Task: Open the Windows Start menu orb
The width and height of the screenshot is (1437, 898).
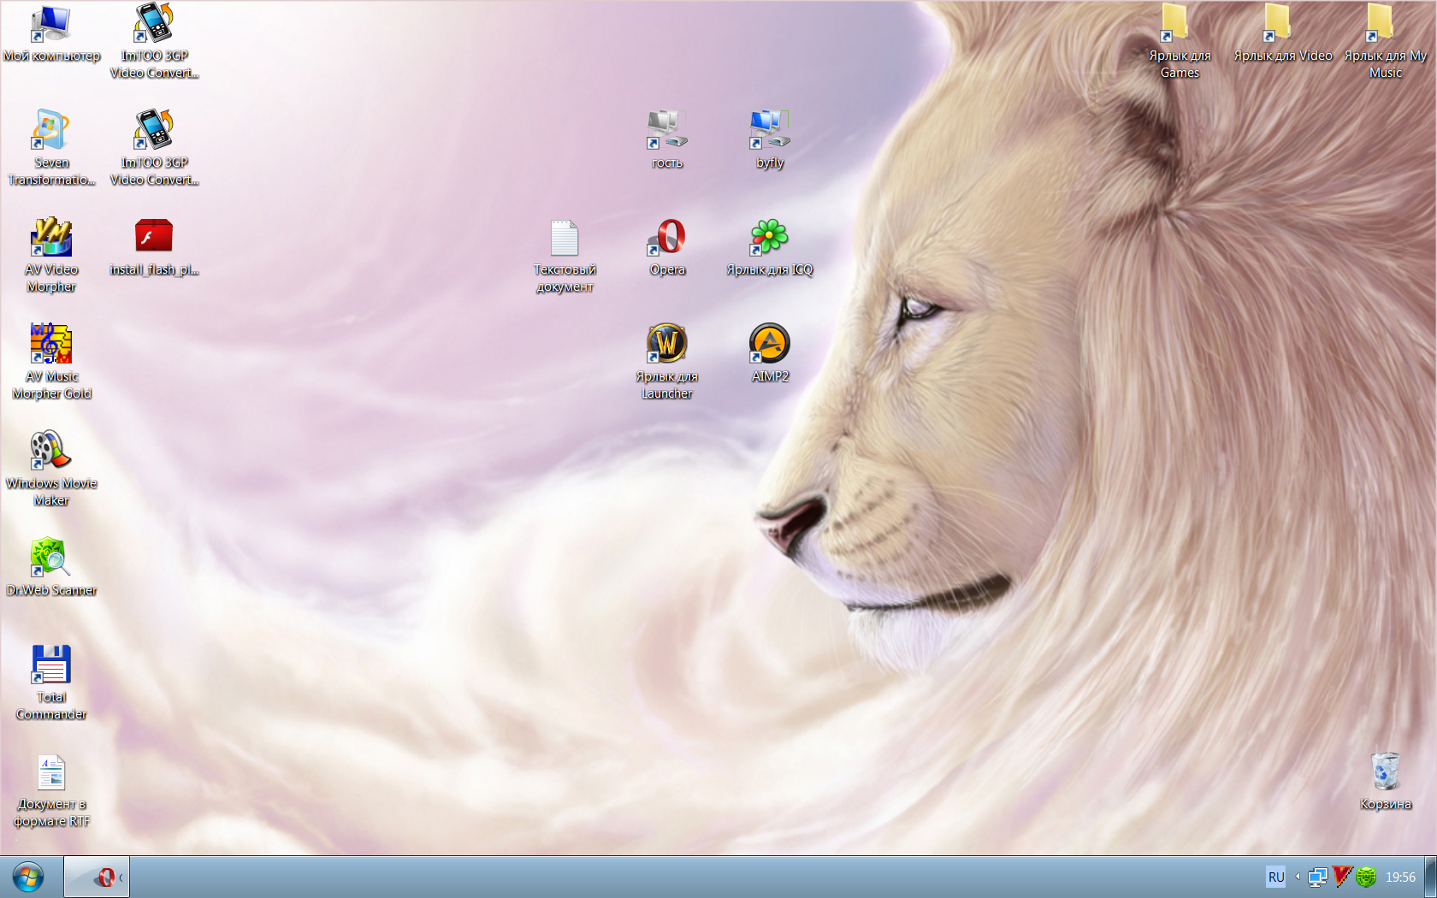Action: (28, 877)
